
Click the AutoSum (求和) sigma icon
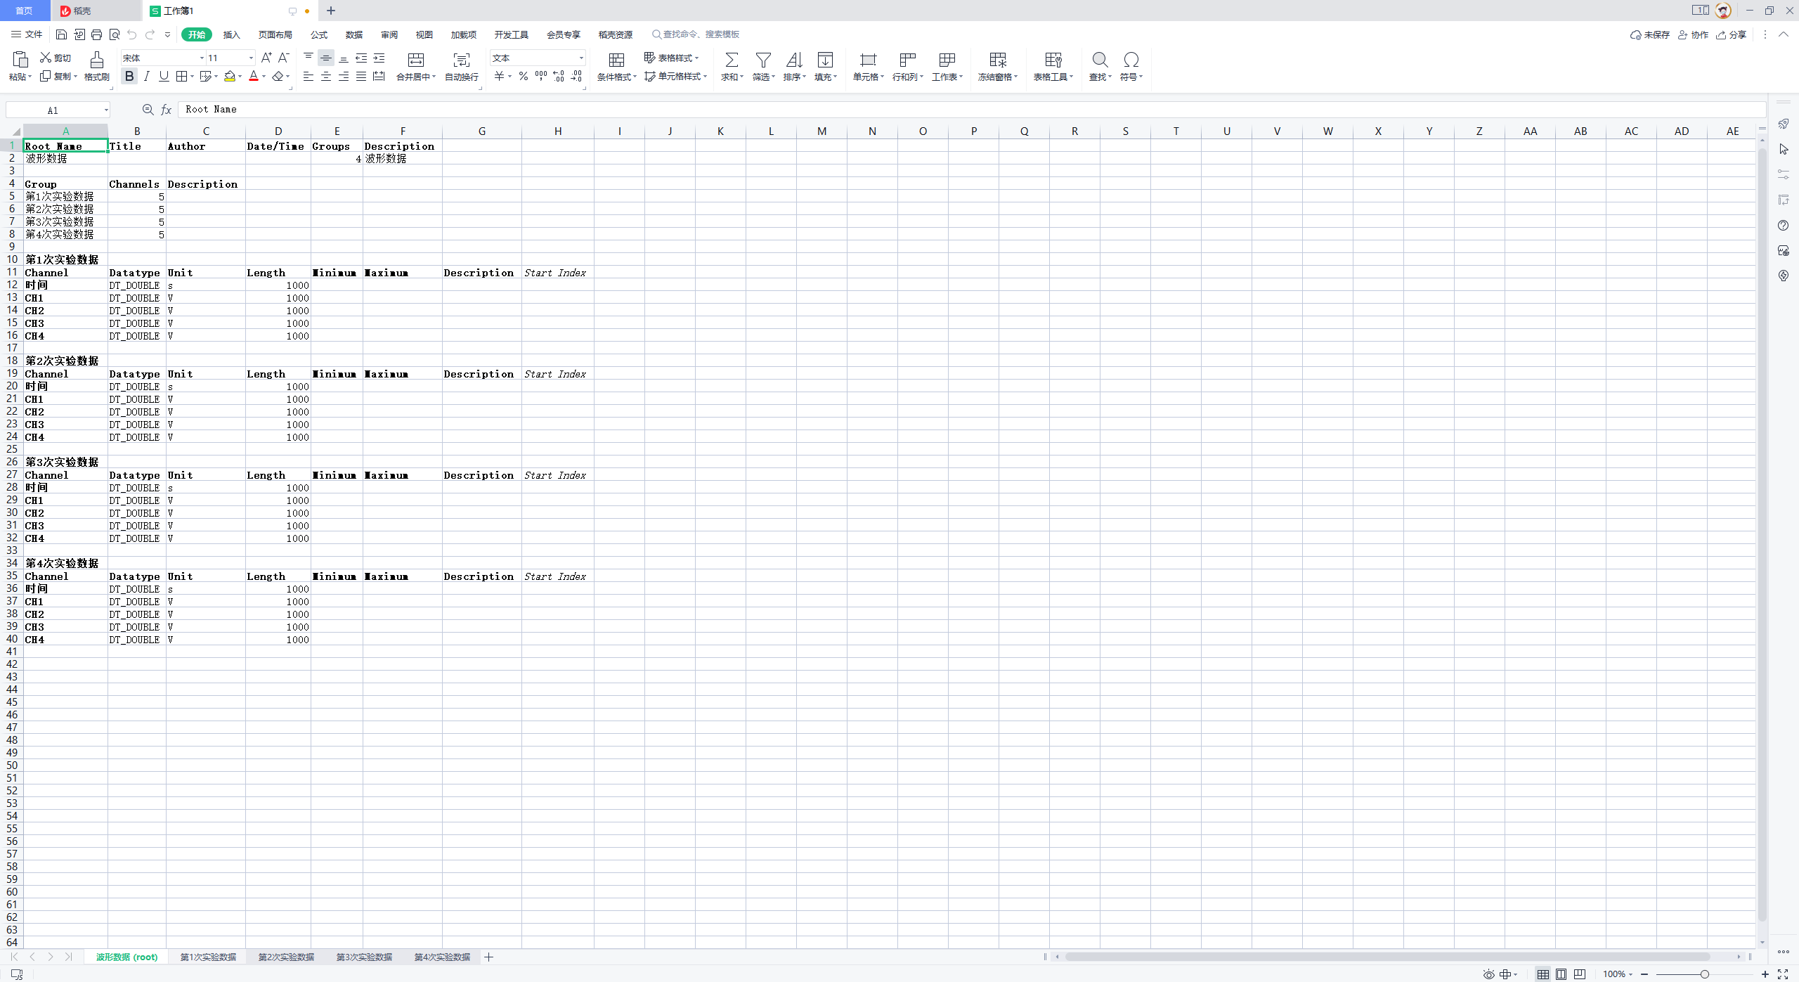pyautogui.click(x=731, y=60)
